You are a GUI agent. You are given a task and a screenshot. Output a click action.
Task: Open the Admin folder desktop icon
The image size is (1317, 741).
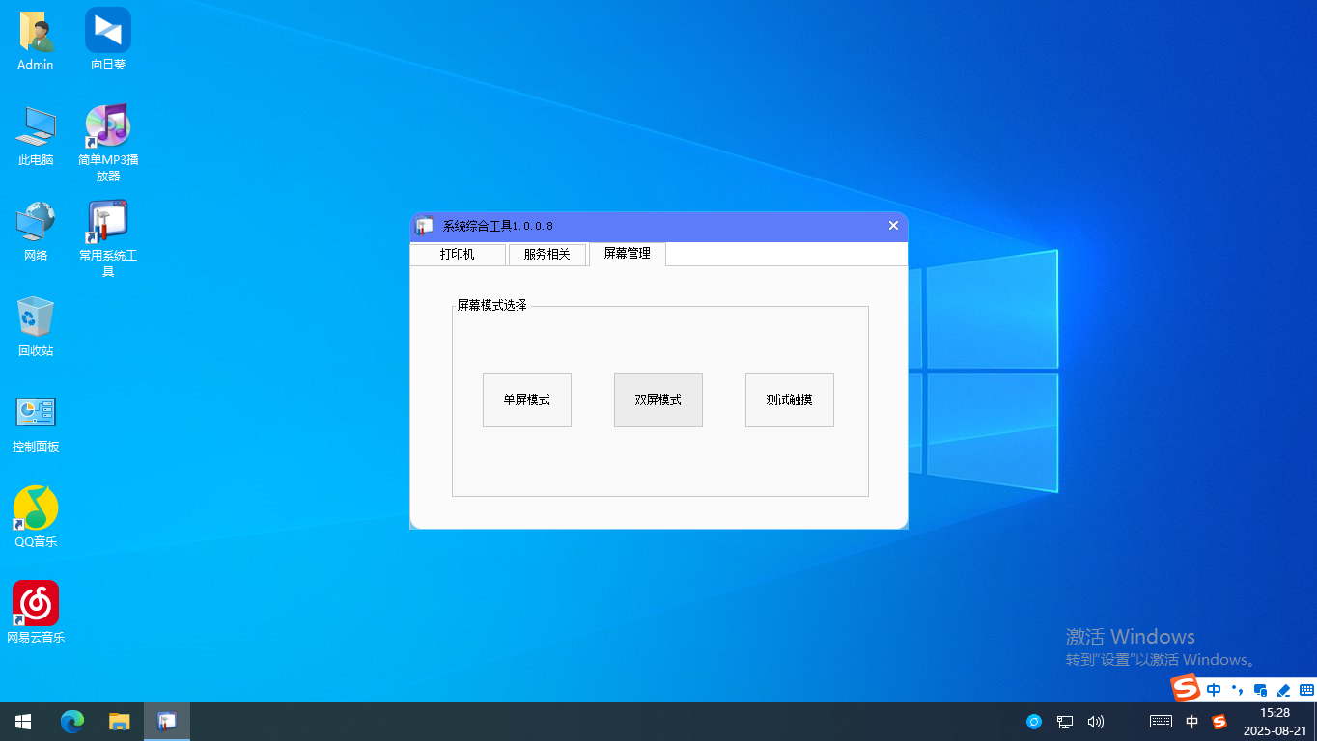point(36,41)
